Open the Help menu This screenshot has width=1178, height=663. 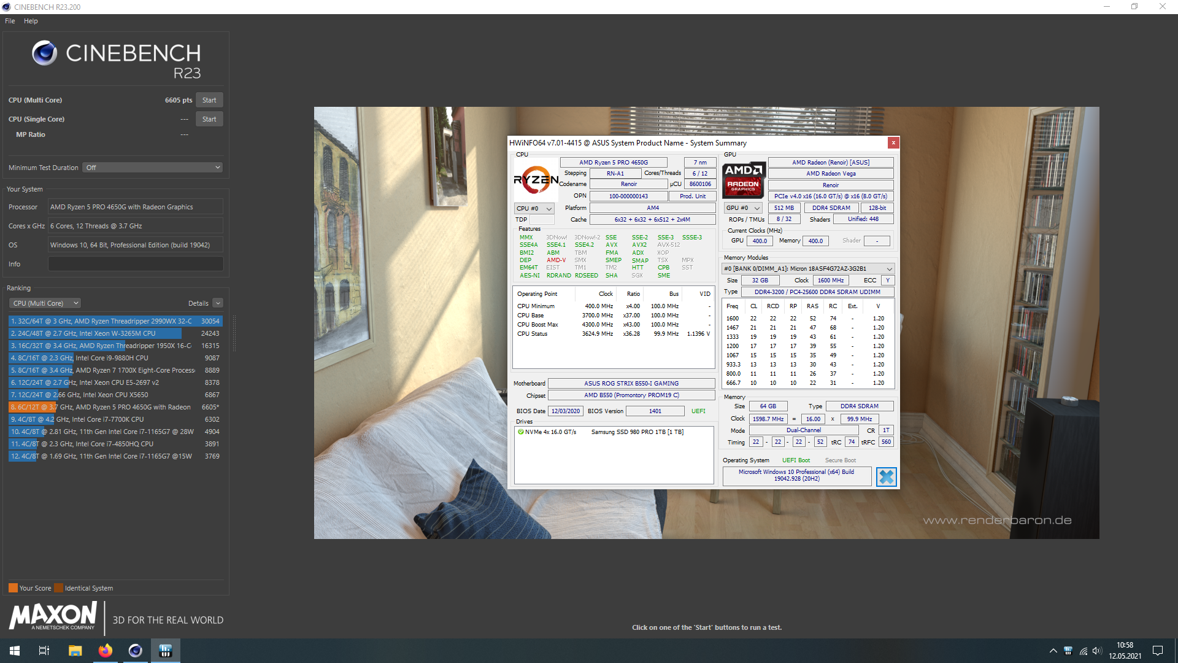point(31,21)
